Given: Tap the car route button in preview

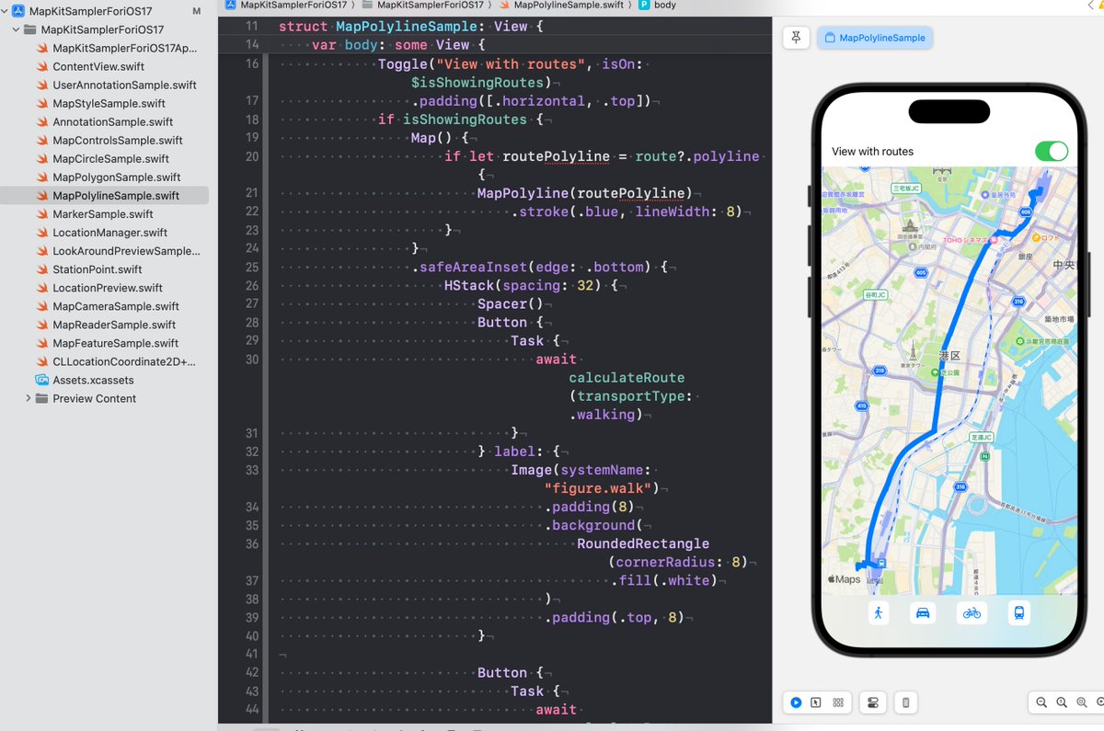Looking at the screenshot, I should point(923,612).
